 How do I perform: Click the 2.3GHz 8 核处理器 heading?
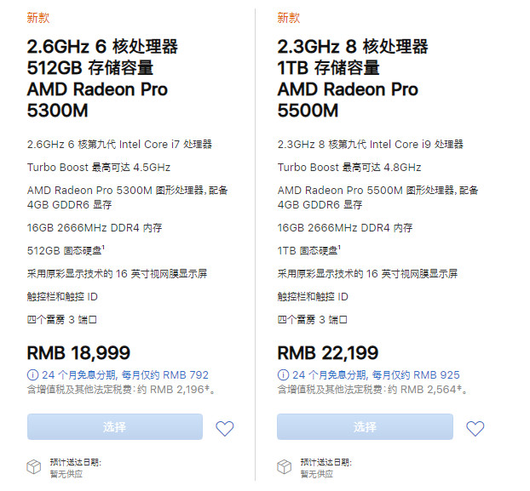(x=353, y=47)
